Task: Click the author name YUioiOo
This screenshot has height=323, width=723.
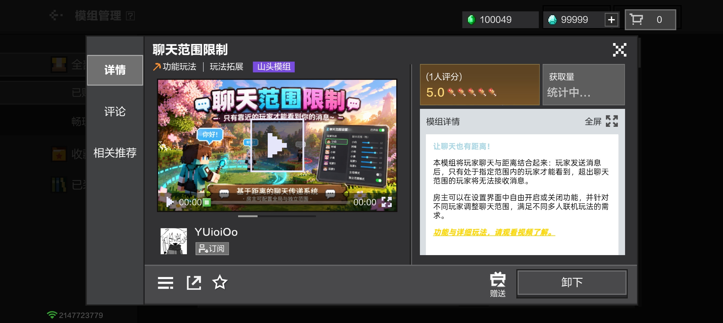Action: tap(216, 232)
